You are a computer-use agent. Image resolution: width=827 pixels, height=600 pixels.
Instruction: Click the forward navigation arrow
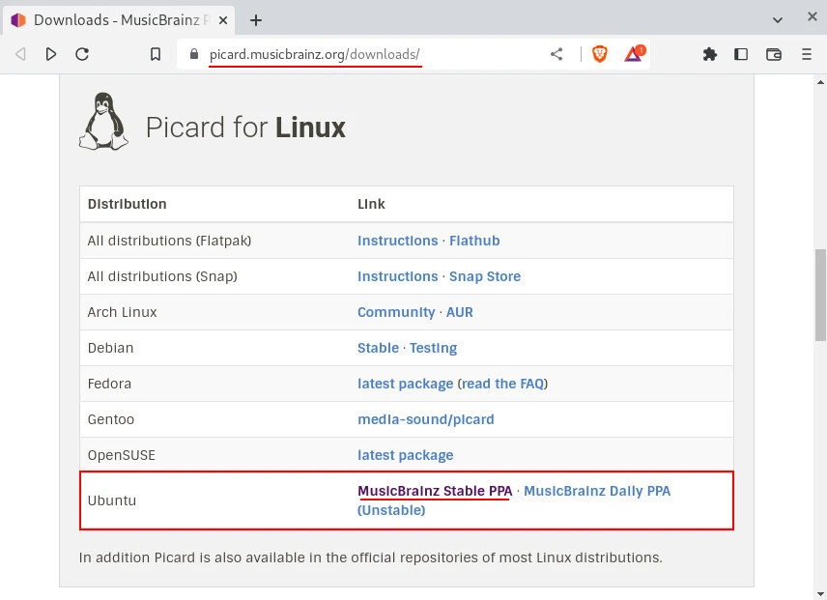pyautogui.click(x=51, y=55)
